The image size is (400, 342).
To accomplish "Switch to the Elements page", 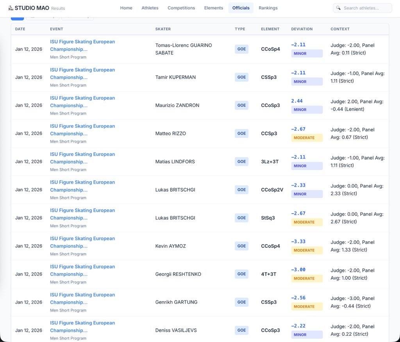I will pos(214,8).
